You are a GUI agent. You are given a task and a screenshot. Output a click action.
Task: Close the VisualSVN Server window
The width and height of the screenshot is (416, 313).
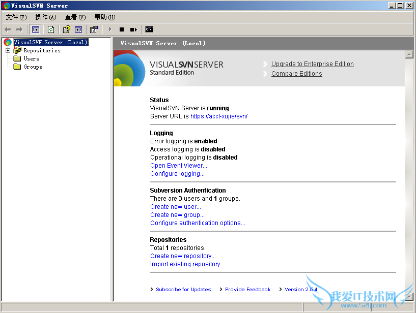pos(409,6)
